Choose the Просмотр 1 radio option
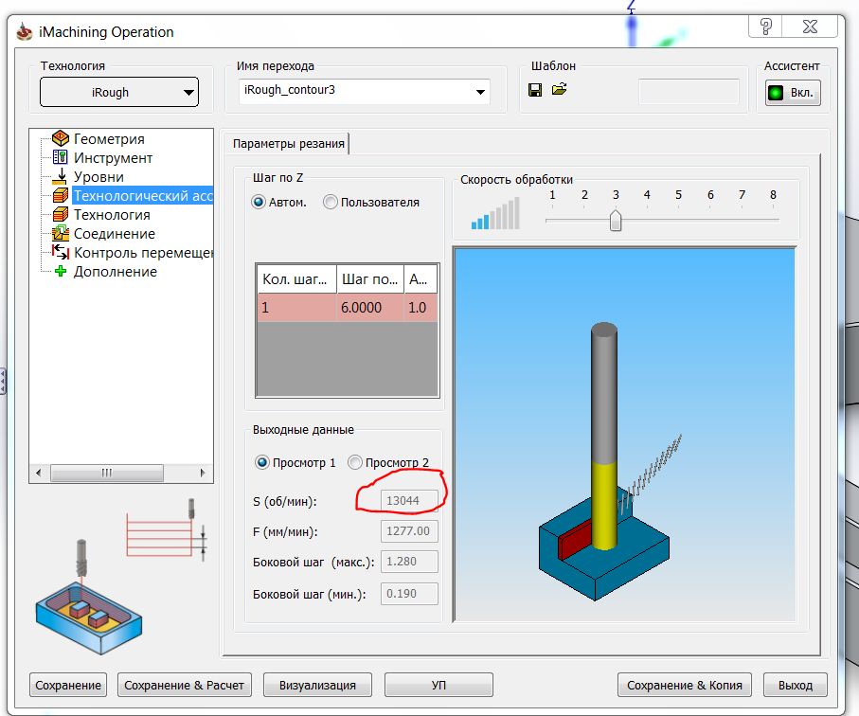This screenshot has width=859, height=716. coord(262,463)
